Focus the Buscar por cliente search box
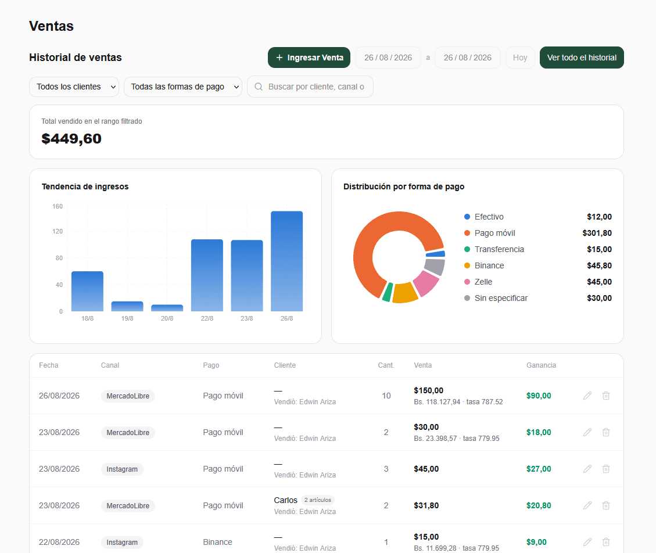This screenshot has height=553, width=656. [x=310, y=87]
